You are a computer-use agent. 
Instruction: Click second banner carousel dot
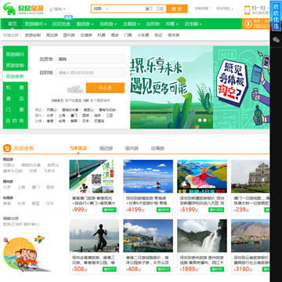point(204,121)
